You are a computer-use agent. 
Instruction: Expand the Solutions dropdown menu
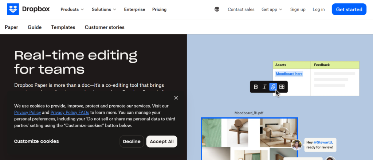click(104, 9)
